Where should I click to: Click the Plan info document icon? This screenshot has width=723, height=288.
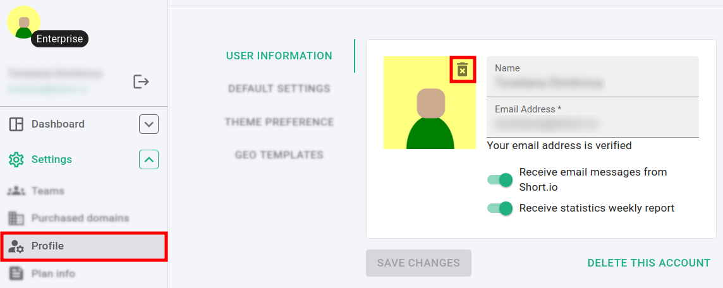pos(16,274)
